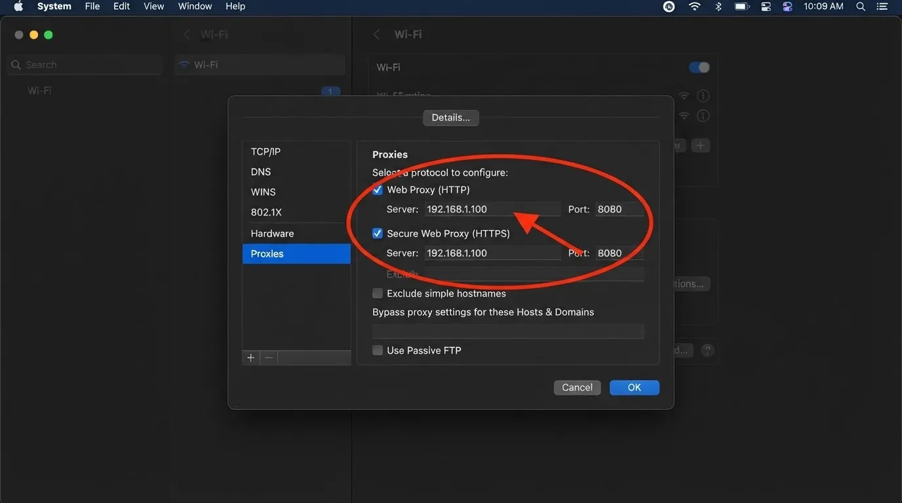Confirm proxy settings with OK
Image resolution: width=902 pixels, height=503 pixels.
coord(635,388)
